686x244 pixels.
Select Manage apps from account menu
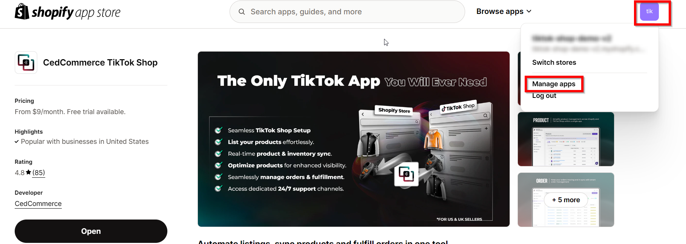point(553,84)
